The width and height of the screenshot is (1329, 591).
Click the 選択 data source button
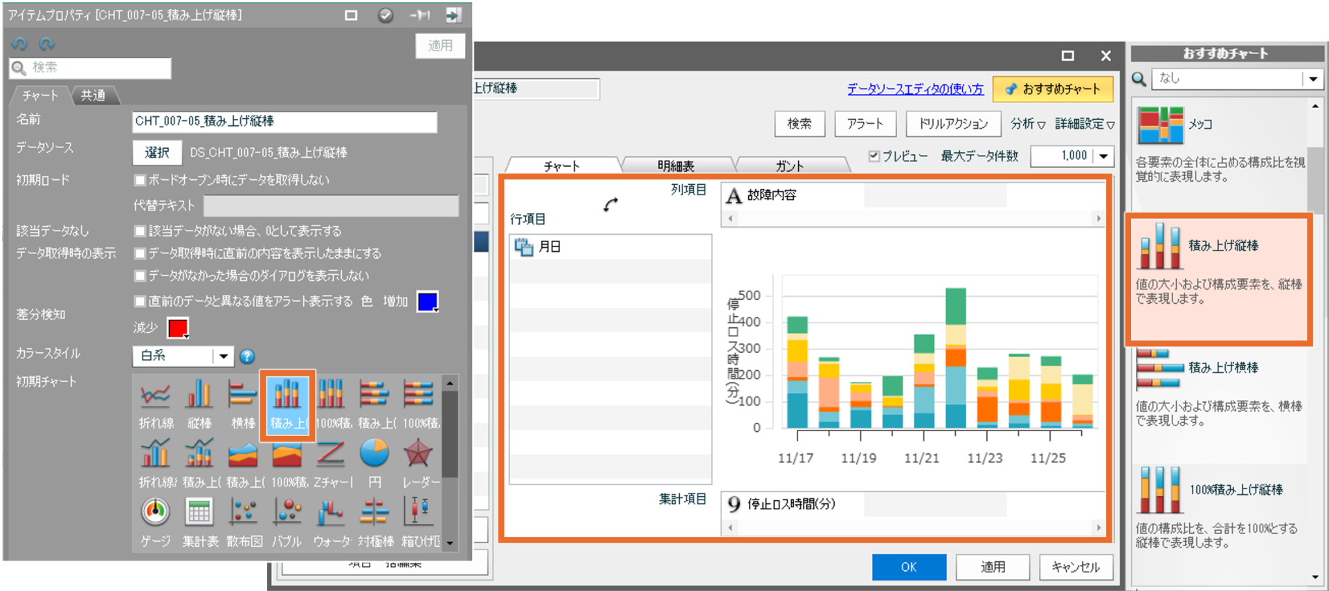(157, 152)
